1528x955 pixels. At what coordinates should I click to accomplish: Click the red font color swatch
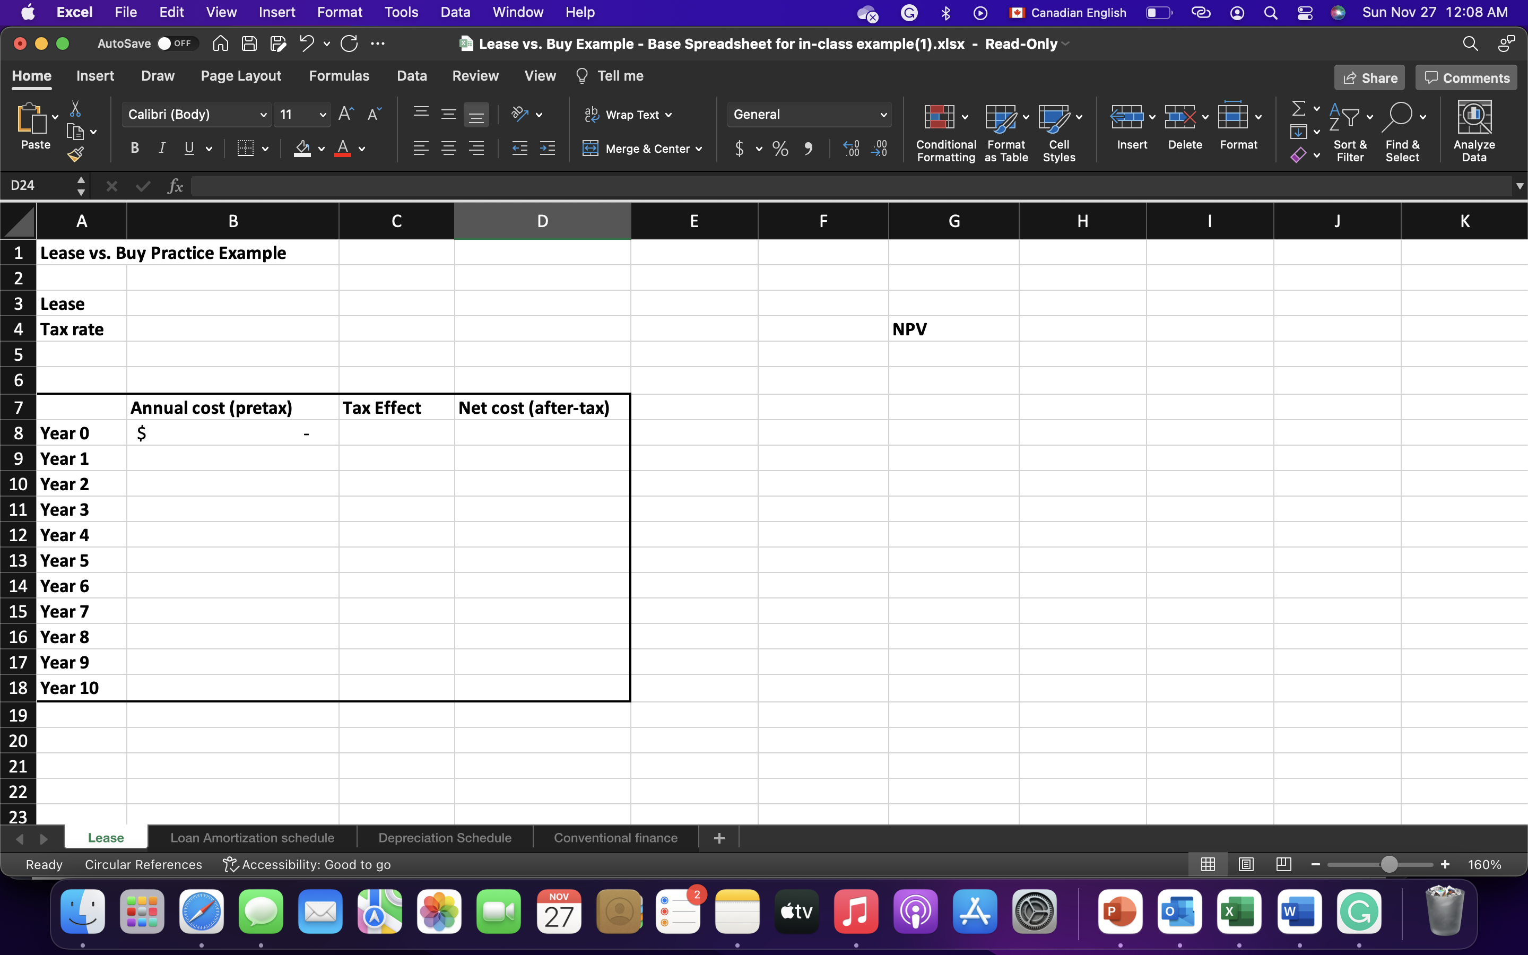(343, 150)
